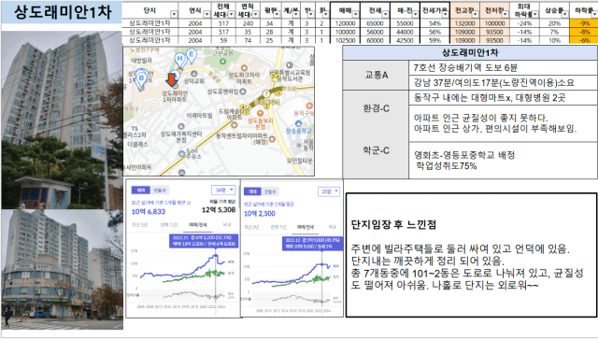Open the 매매 column filter dropdown
The height and width of the screenshot is (339, 598).
click(x=355, y=15)
